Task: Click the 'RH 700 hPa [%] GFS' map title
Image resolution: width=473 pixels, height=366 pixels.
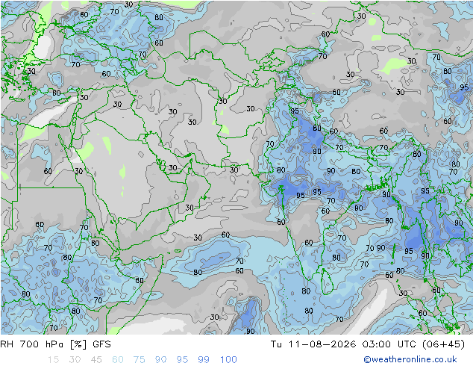Action: point(55,344)
